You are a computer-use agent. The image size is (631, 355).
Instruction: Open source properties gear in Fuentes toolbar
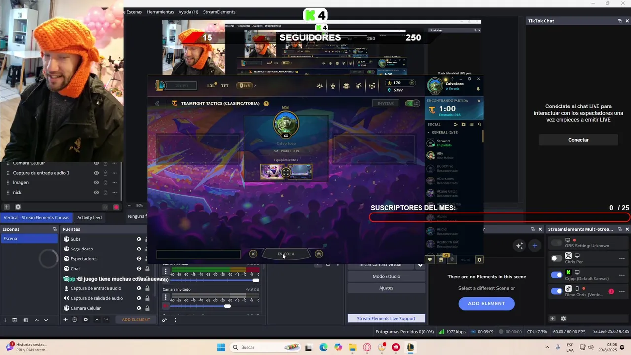[86, 320]
